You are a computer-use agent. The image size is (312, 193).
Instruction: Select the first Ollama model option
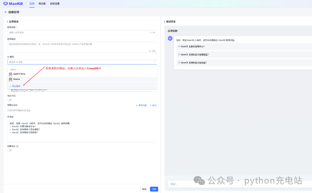click(82, 74)
